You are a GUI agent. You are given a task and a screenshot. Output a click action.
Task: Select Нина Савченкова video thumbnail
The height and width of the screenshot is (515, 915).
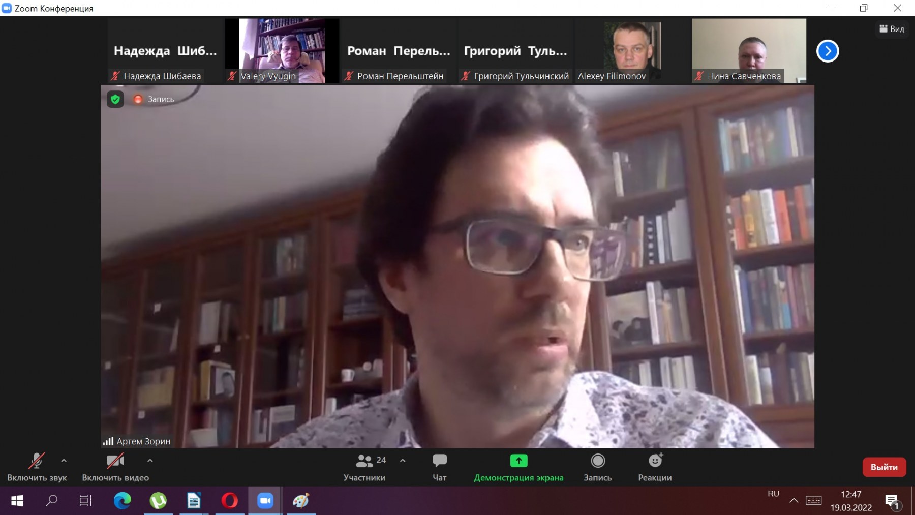pyautogui.click(x=749, y=51)
